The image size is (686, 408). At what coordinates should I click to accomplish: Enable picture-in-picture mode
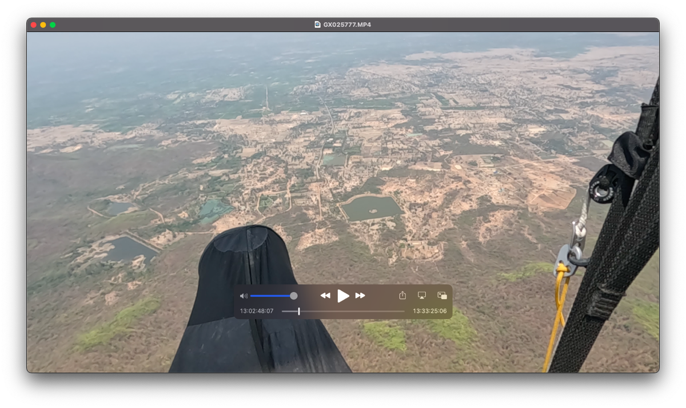point(442,295)
